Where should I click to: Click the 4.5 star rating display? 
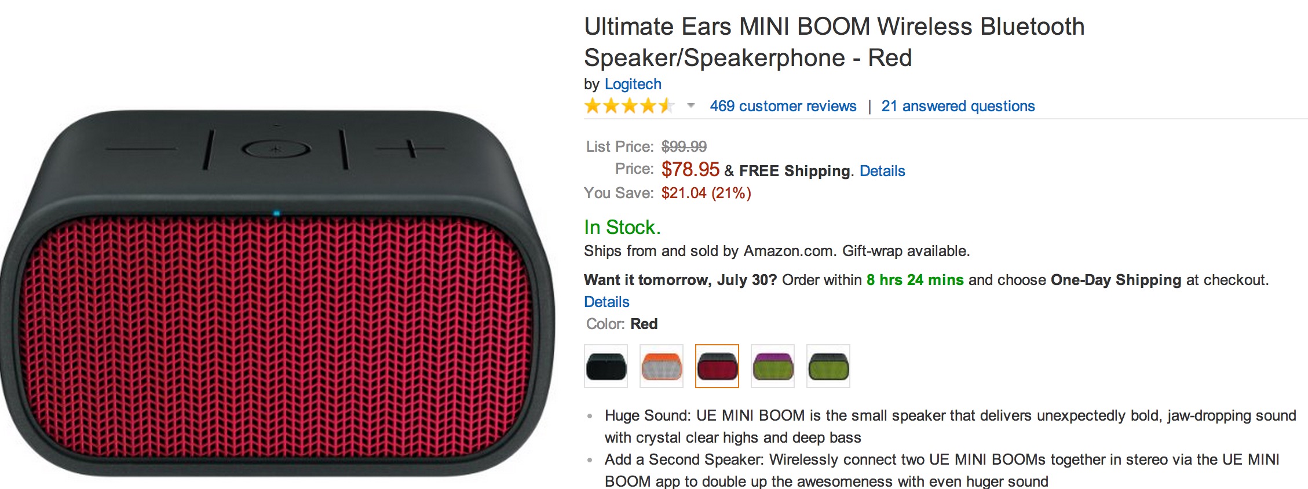629,106
